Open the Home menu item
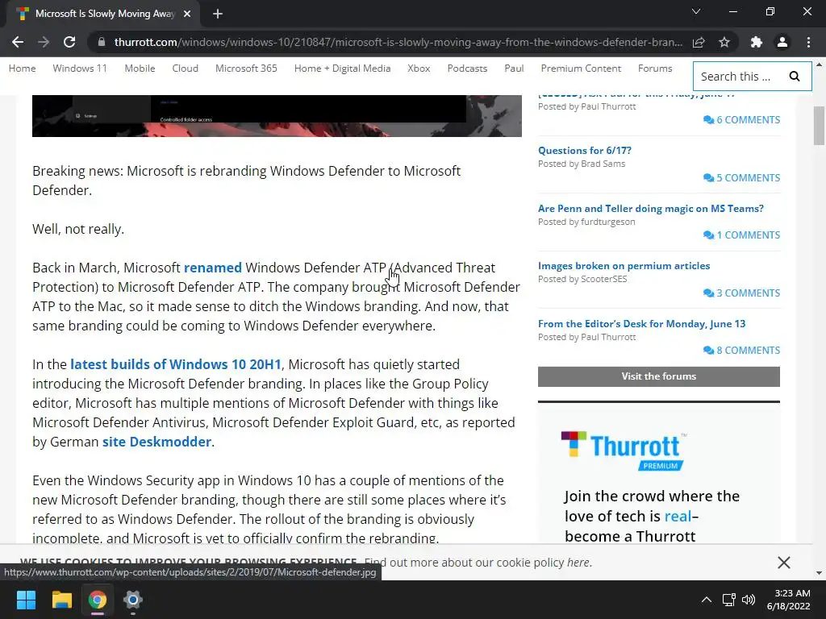Viewport: 826px width, 619px height. click(x=22, y=69)
